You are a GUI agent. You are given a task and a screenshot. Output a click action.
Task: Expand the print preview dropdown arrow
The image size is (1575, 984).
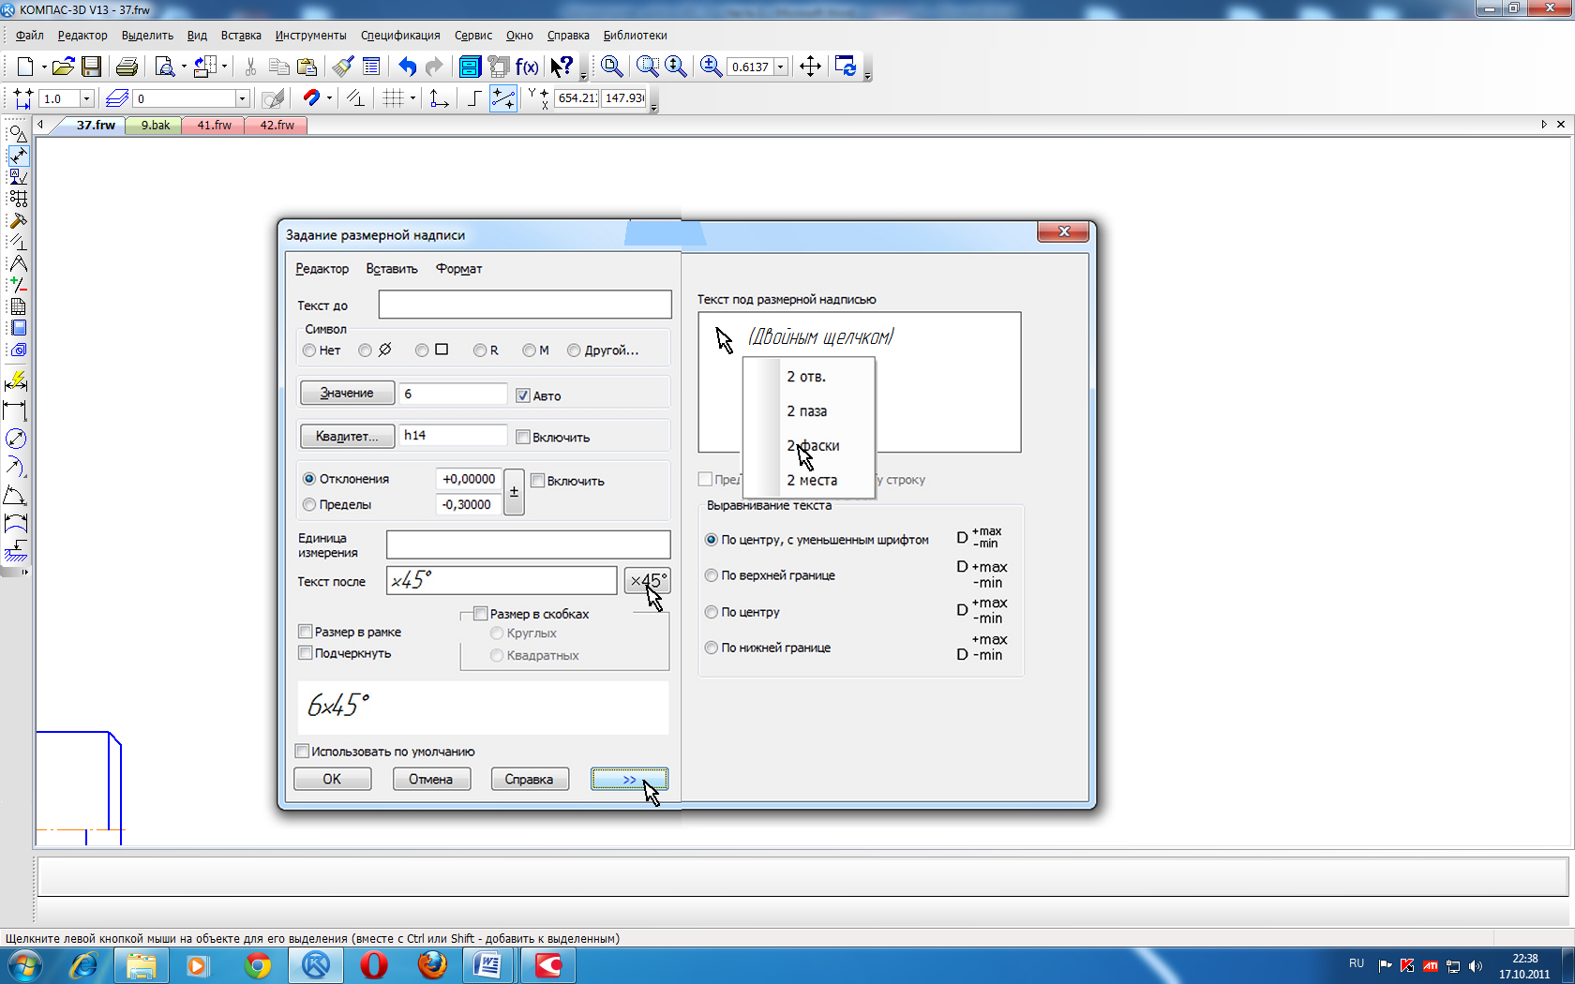pyautogui.click(x=183, y=67)
